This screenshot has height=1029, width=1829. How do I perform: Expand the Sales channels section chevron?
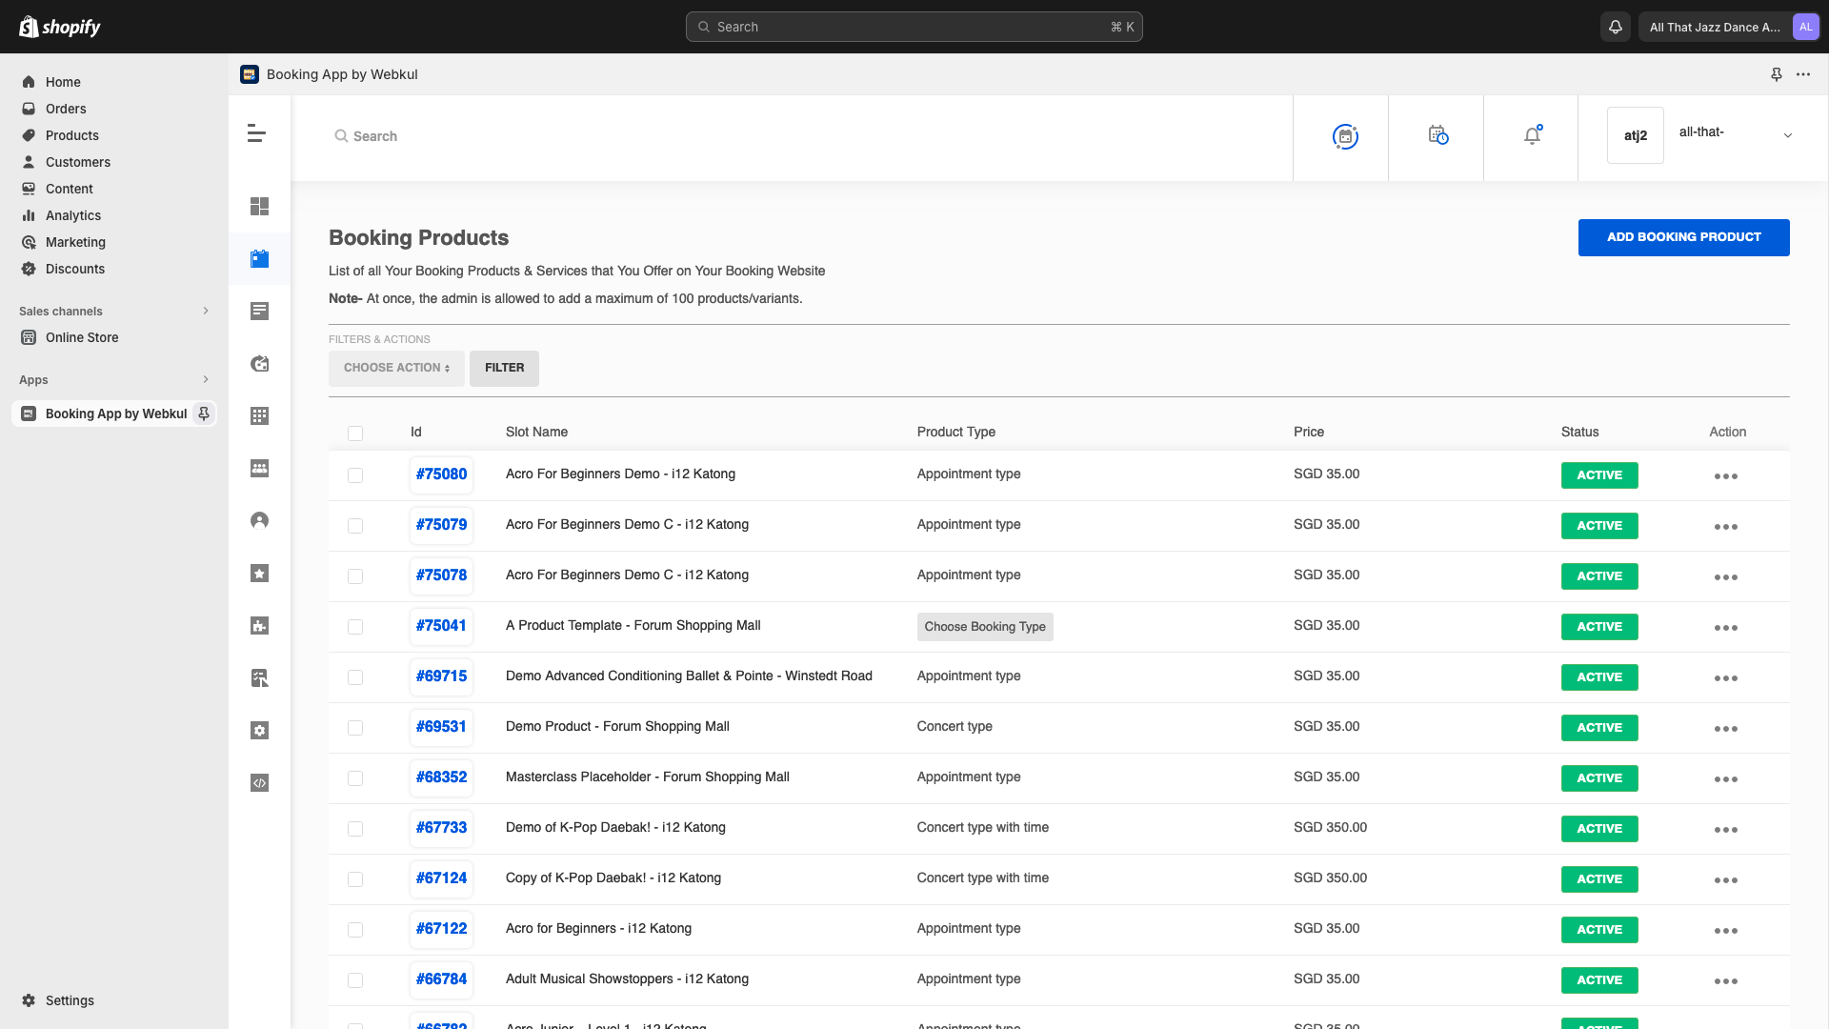point(206,312)
